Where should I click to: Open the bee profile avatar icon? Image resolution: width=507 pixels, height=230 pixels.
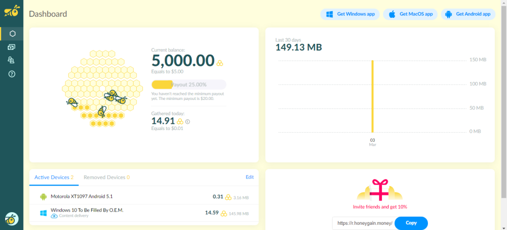tap(12, 219)
